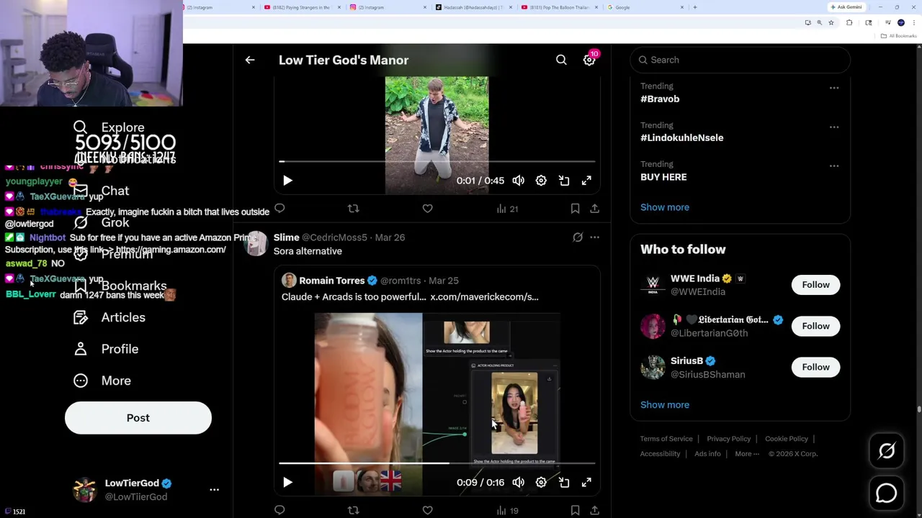The width and height of the screenshot is (922, 518).
Task: Open Slime's profile name link
Action: (286, 237)
